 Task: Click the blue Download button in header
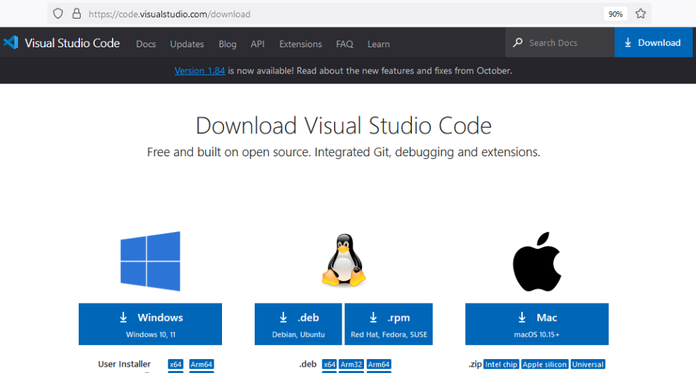pos(653,42)
